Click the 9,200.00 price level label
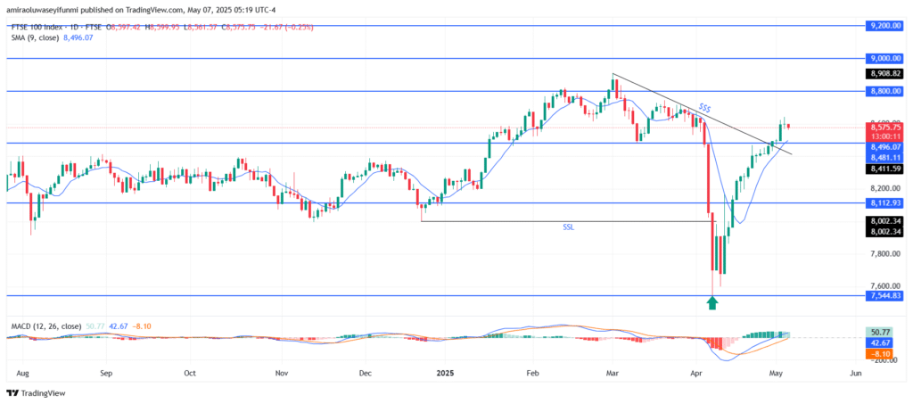 point(885,26)
